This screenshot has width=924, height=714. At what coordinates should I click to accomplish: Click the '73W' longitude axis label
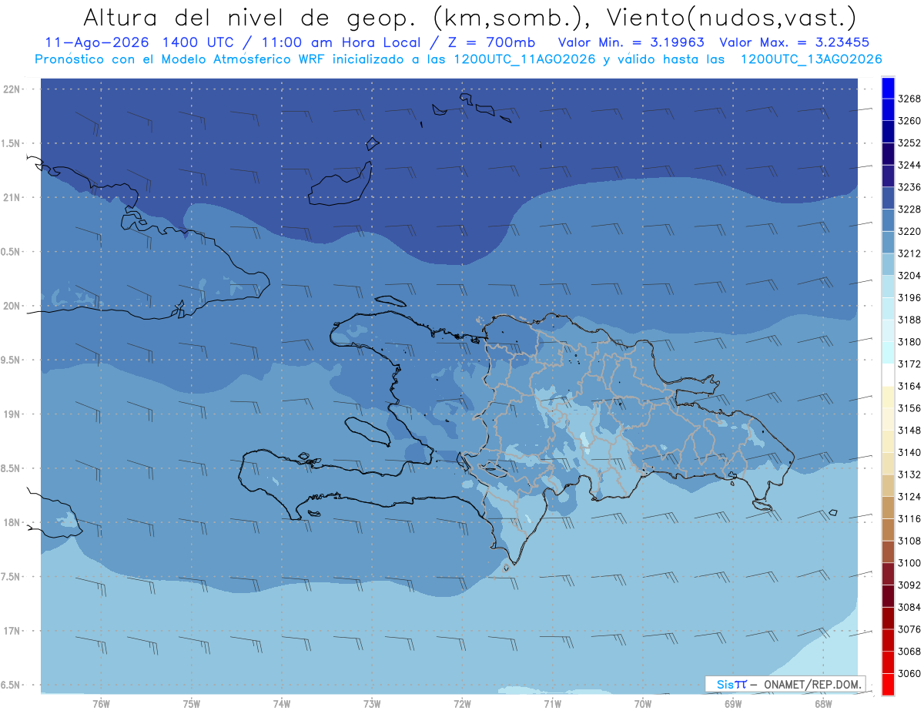pyautogui.click(x=372, y=704)
